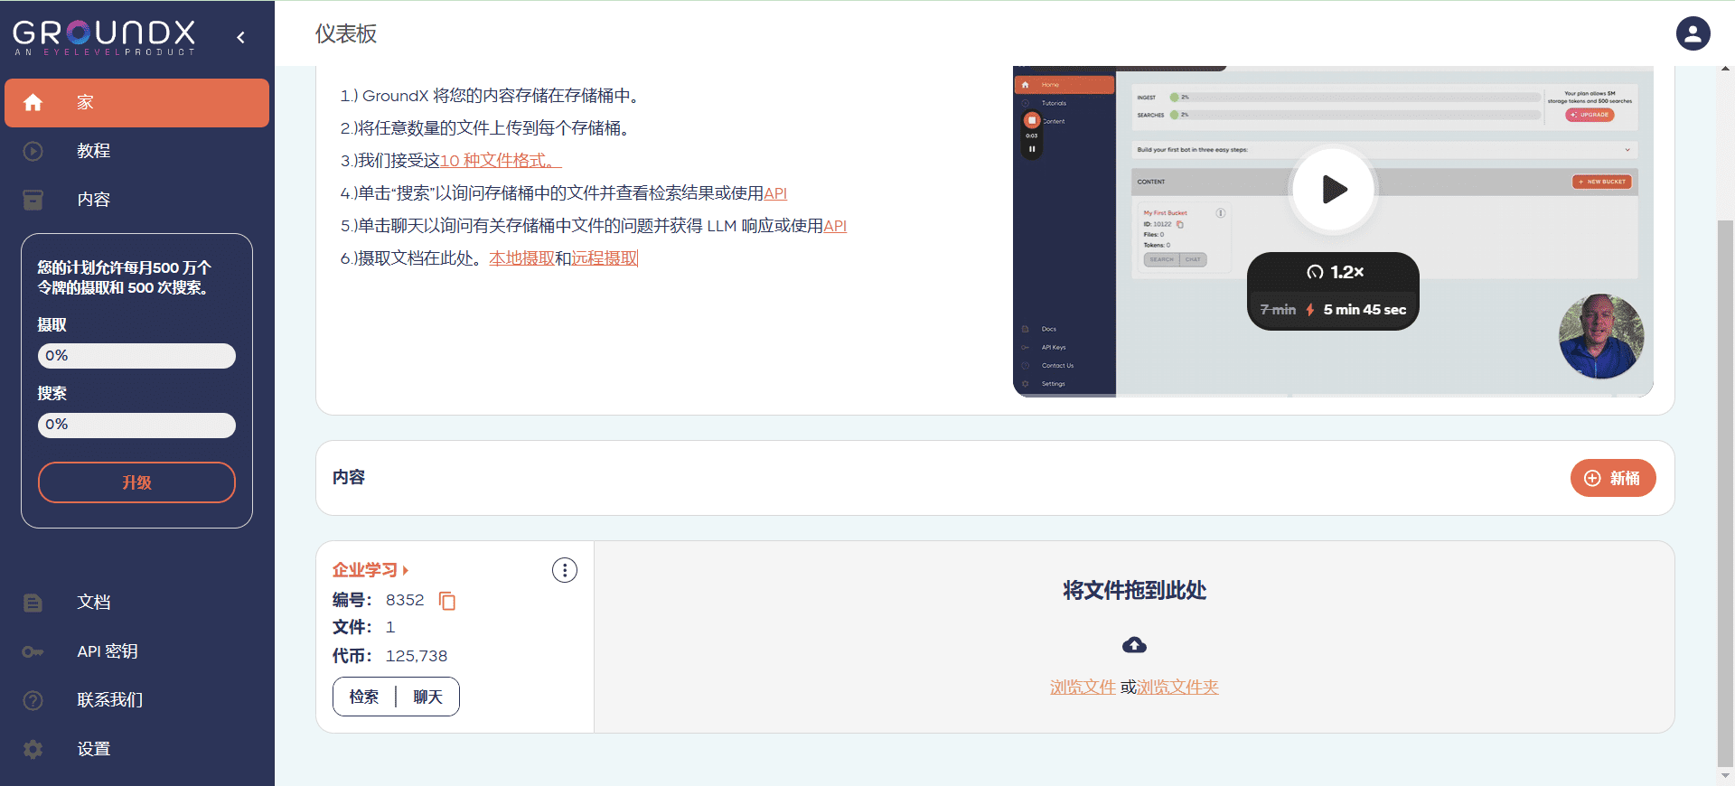Open the 远程摄取 link
The width and height of the screenshot is (1735, 786).
[x=605, y=258]
